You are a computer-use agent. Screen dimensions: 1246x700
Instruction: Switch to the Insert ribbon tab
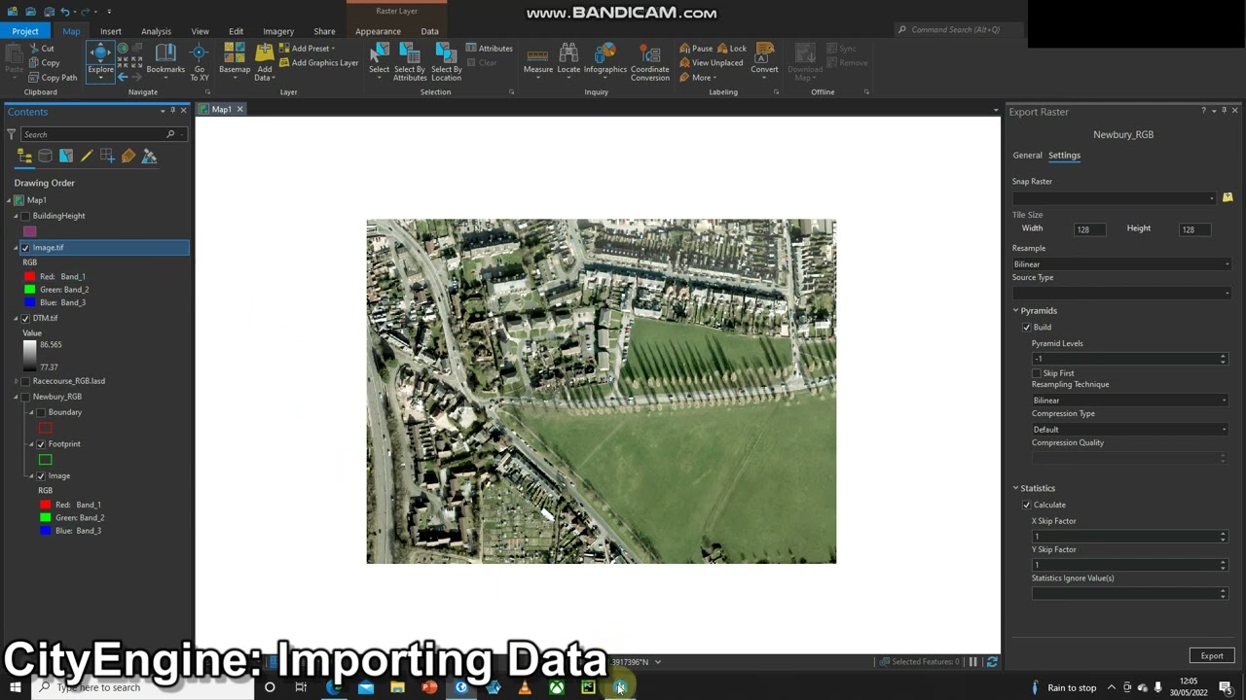click(x=111, y=31)
